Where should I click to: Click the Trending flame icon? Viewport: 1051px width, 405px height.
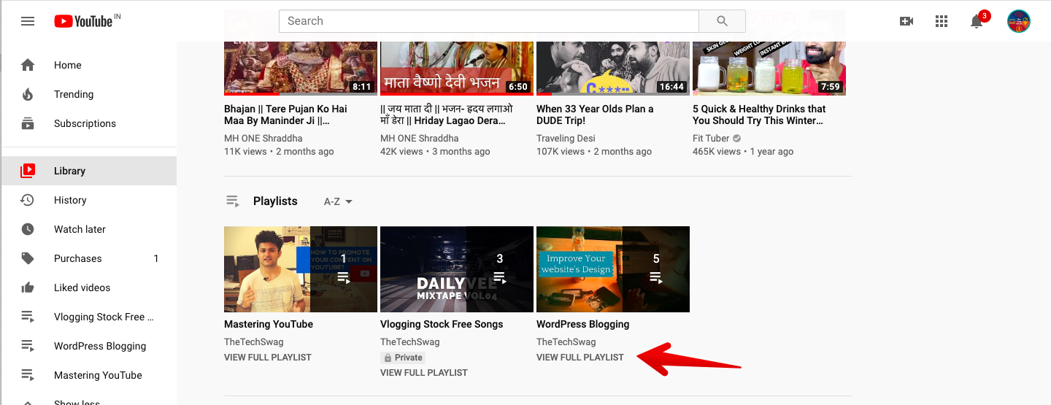[x=28, y=94]
